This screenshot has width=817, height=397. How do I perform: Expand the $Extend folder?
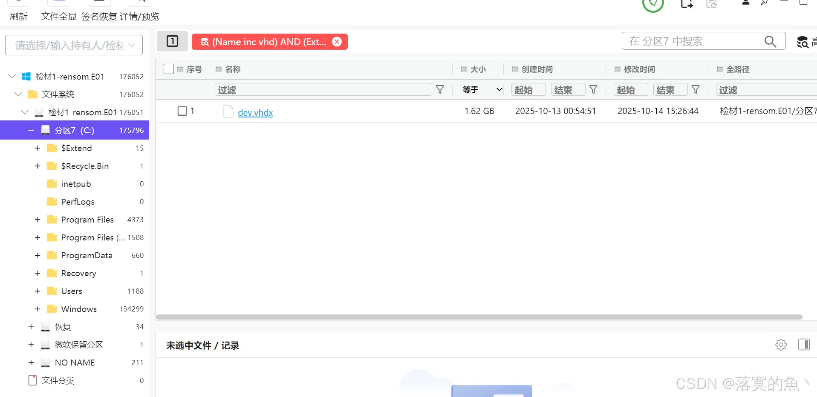coord(38,148)
